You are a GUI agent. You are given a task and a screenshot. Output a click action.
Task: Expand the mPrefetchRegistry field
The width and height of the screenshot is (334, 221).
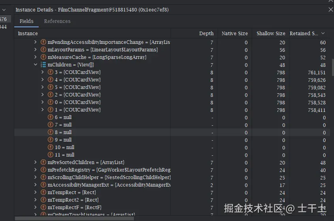pos(36,170)
